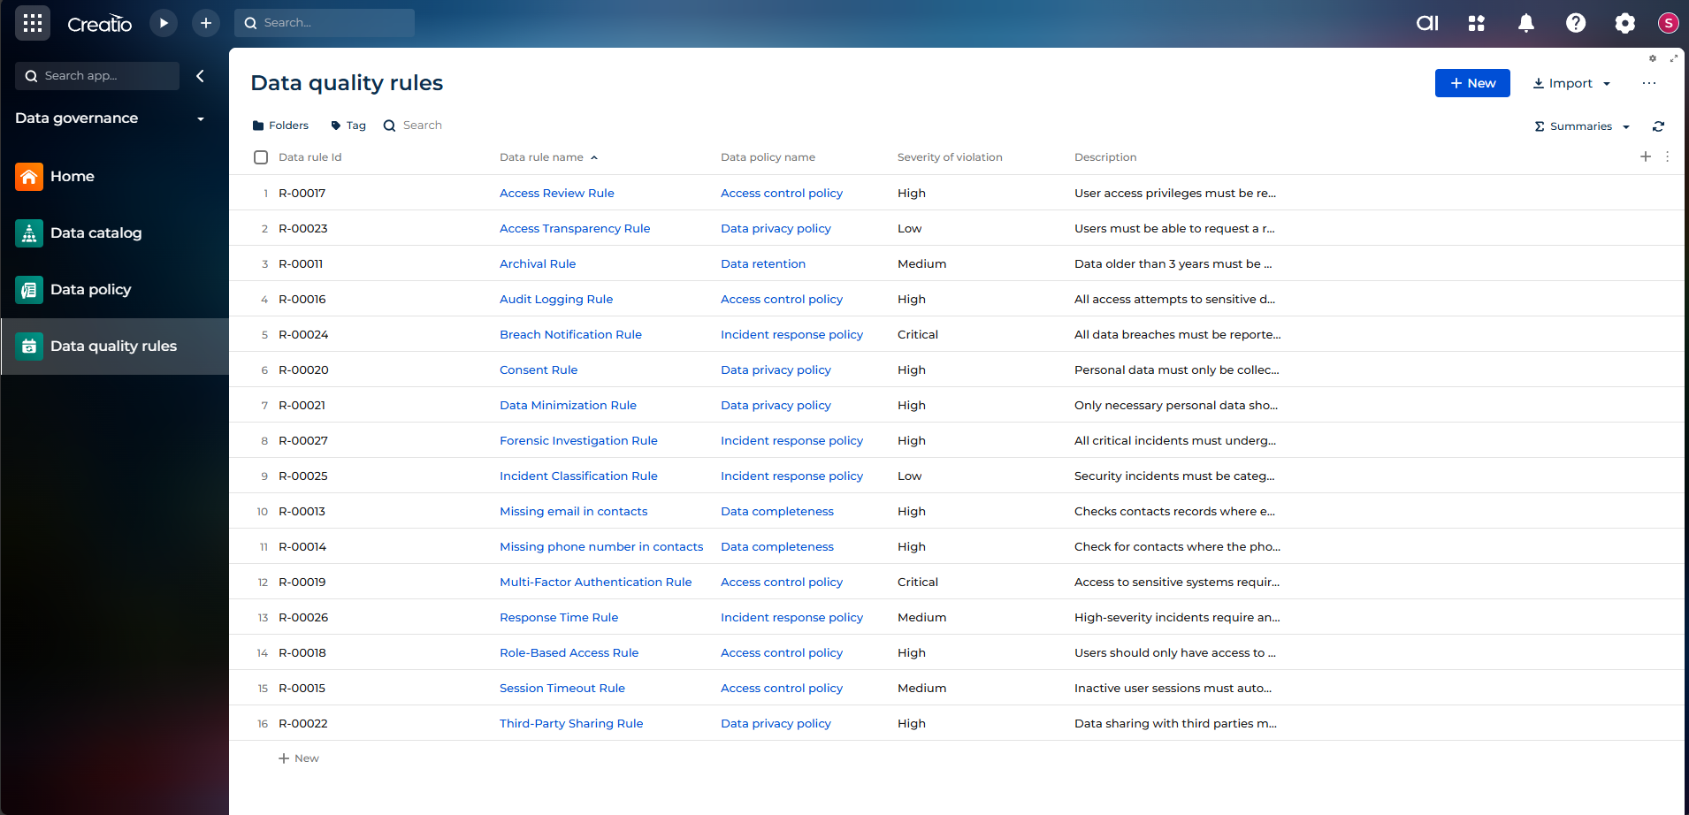Open the Import dropdown

pos(1571,83)
